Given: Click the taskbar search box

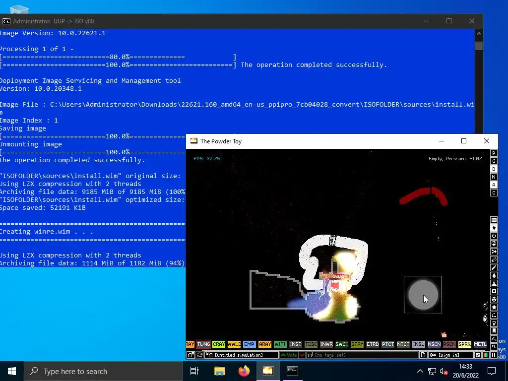Looking at the screenshot, I should 103,371.
